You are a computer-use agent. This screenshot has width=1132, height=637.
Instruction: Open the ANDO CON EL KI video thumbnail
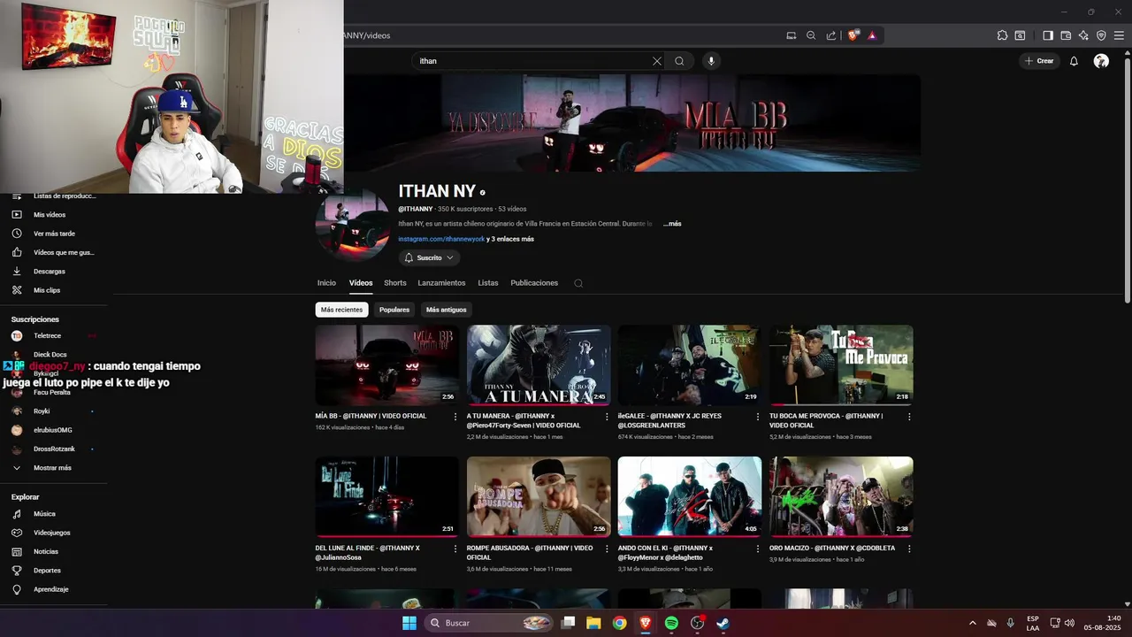pos(690,496)
